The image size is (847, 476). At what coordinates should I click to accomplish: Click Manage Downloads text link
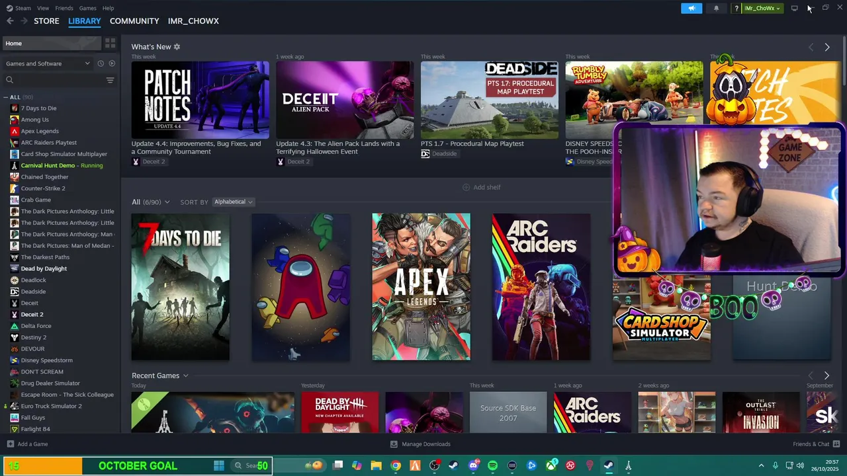(426, 444)
